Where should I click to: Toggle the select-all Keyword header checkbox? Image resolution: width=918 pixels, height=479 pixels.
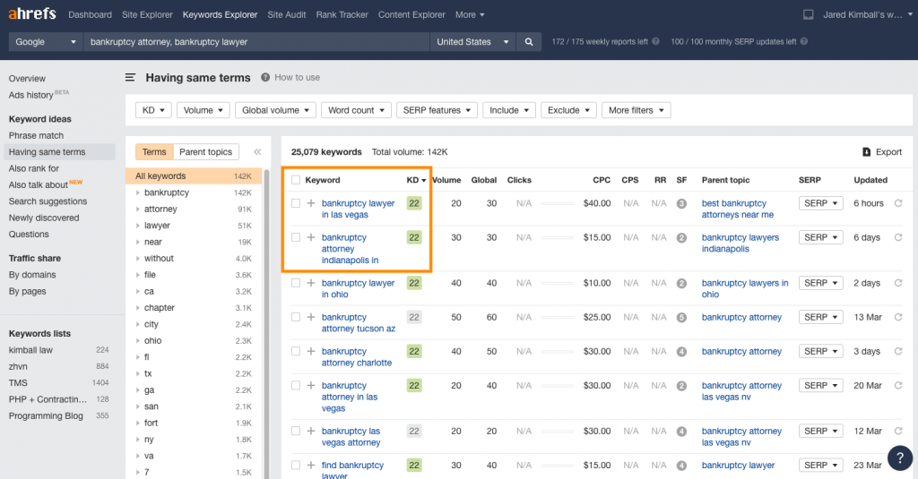pyautogui.click(x=296, y=180)
